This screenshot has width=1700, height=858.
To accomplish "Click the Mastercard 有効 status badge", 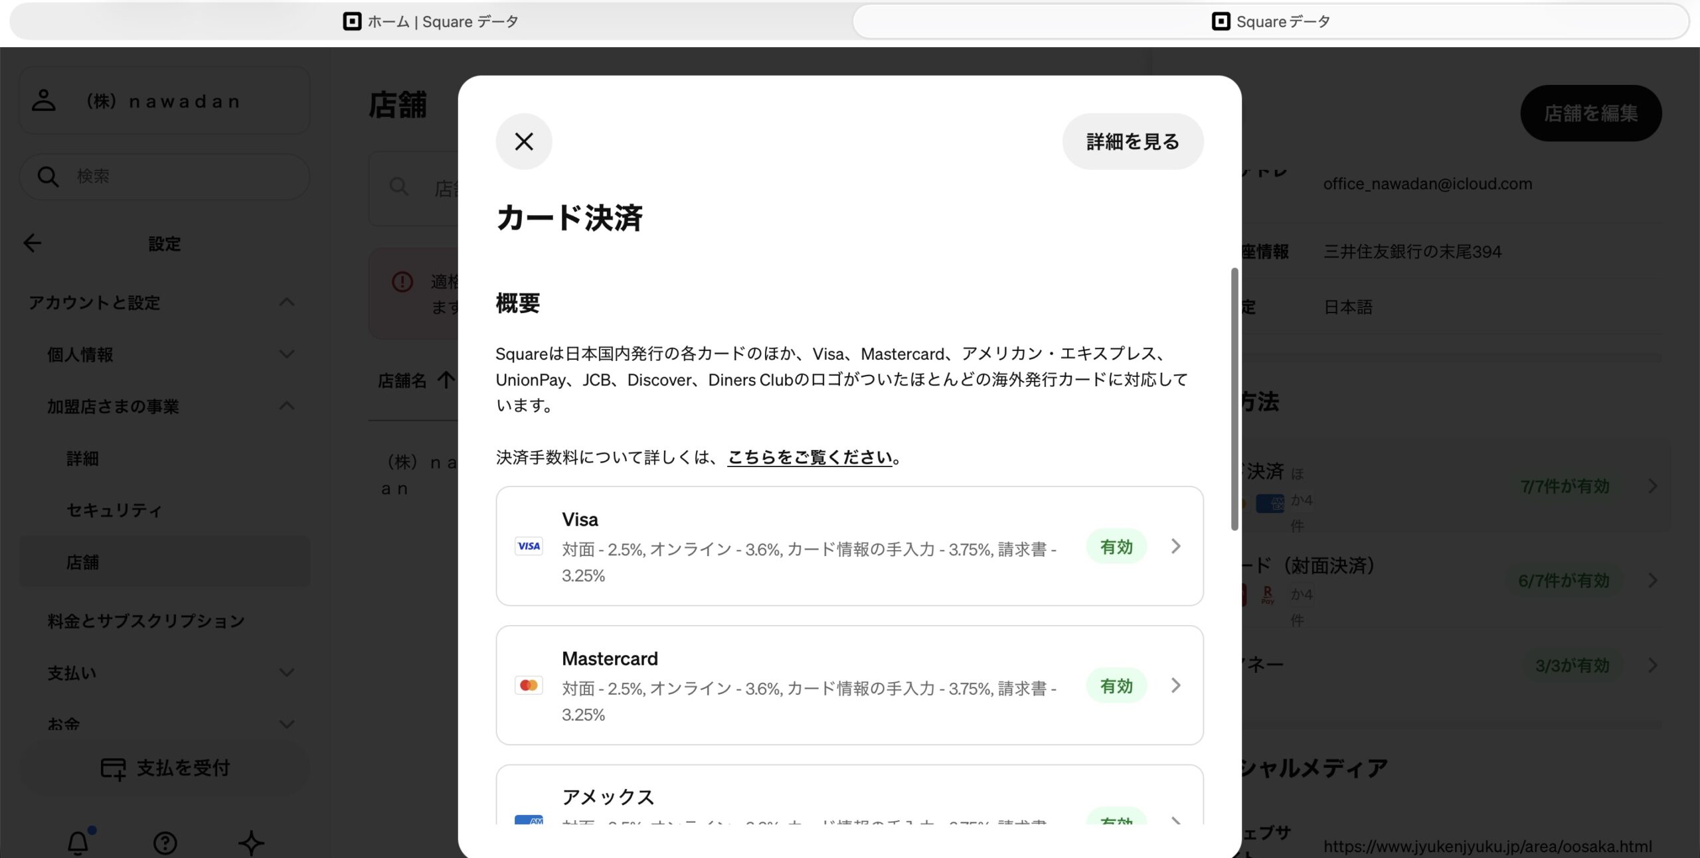I will tap(1116, 686).
